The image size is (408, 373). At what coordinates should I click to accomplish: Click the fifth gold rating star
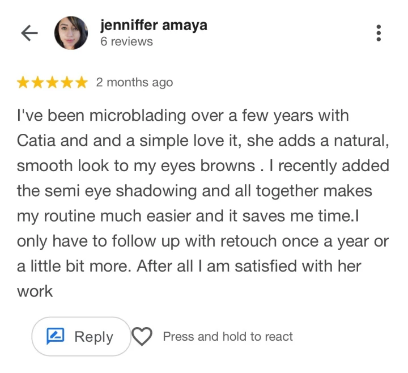(82, 83)
